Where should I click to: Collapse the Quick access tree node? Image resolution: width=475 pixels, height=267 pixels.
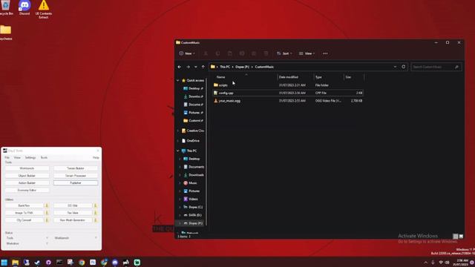(x=178, y=81)
